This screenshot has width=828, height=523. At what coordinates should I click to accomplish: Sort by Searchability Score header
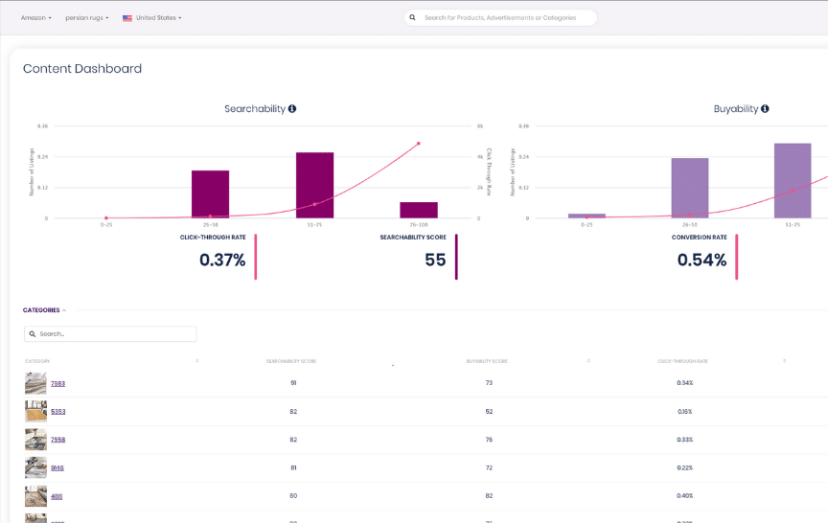click(290, 361)
